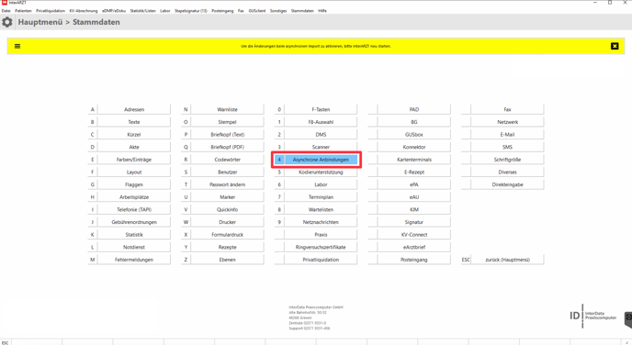This screenshot has width=632, height=345.
Task: Select the Texte button
Action: point(134,122)
